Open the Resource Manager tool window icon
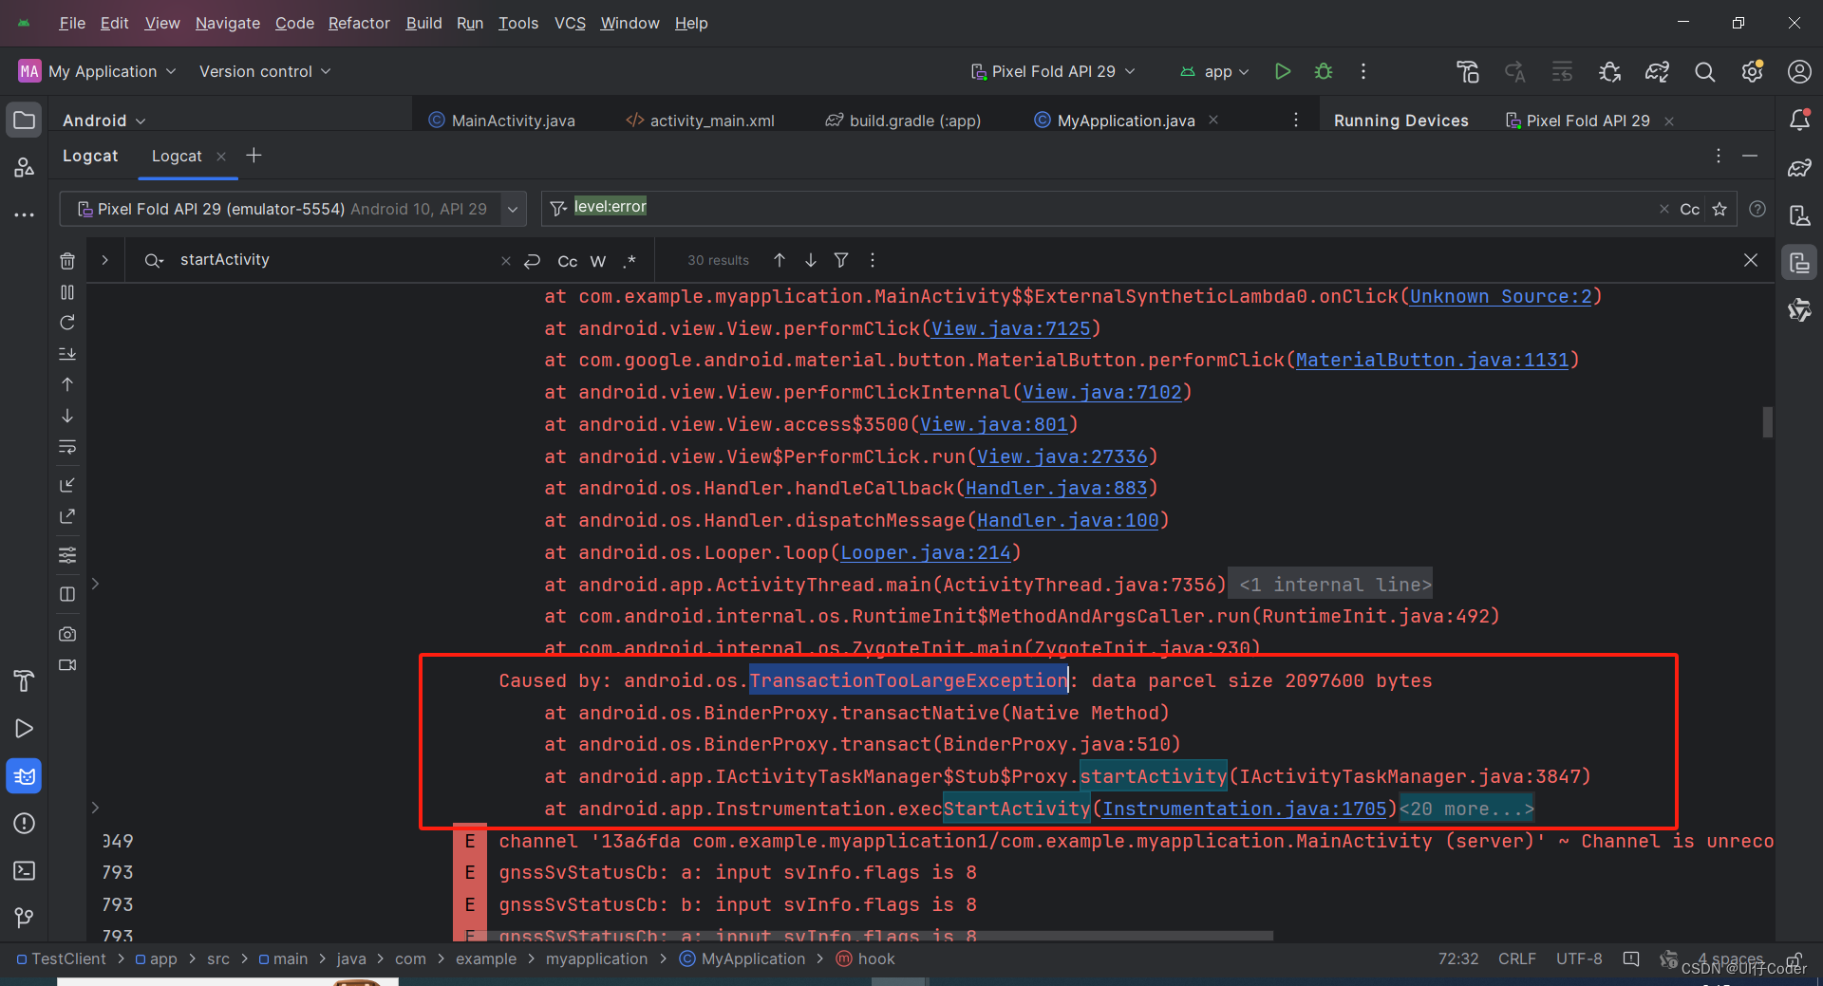Screen dimensions: 1823x986 pyautogui.click(x=24, y=168)
